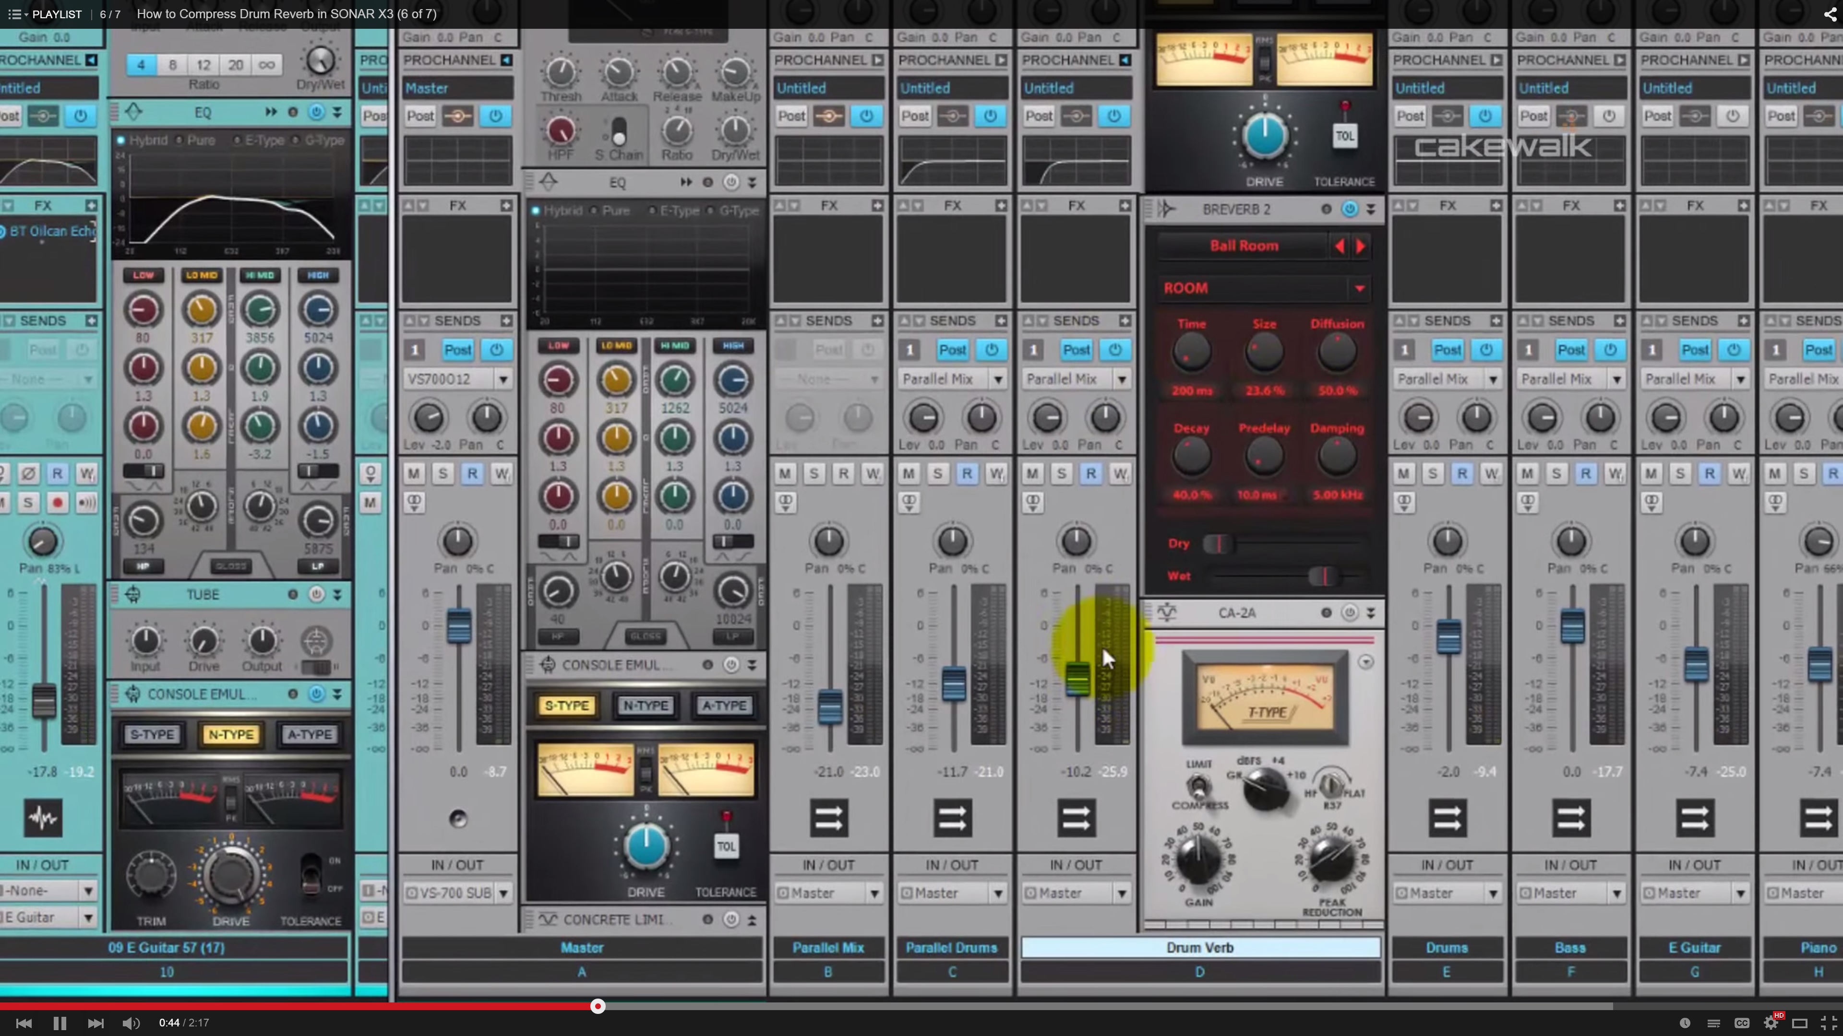Select the E Guitar bus name
Viewport: 1843px width, 1036px height.
point(1694,947)
